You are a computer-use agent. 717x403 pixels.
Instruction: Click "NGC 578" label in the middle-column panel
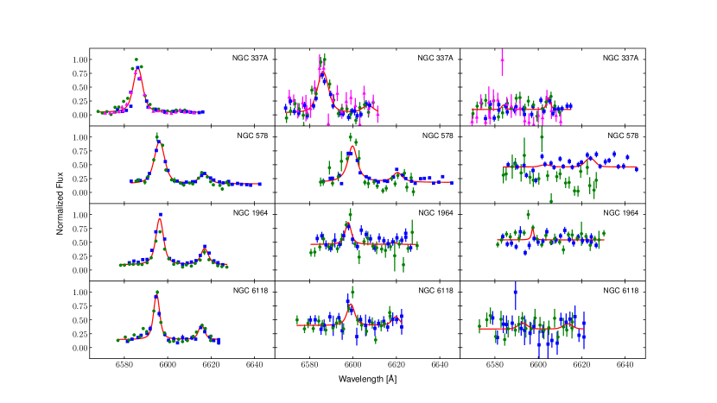(x=438, y=135)
